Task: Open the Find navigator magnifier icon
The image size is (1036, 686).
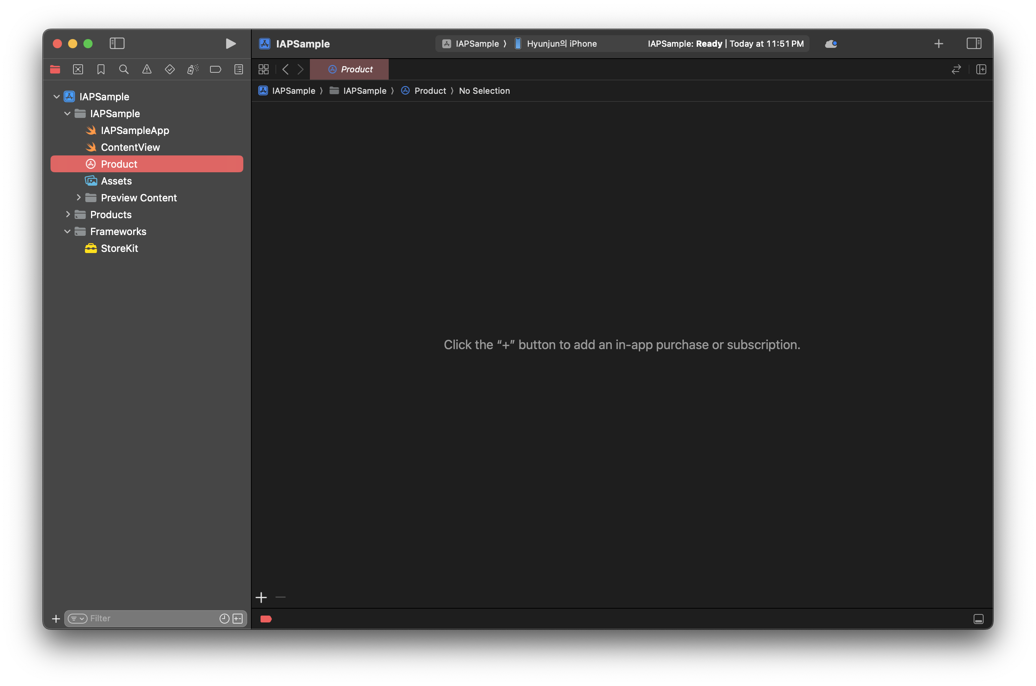Action: point(124,69)
